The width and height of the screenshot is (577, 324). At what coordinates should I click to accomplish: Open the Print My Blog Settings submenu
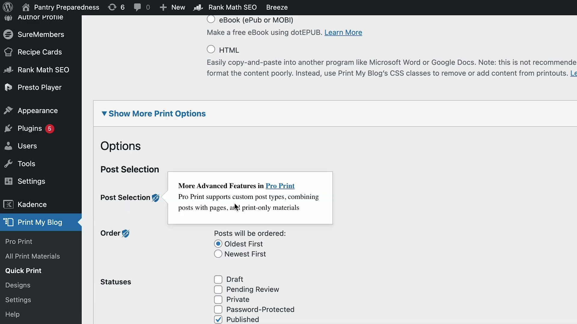tap(18, 300)
